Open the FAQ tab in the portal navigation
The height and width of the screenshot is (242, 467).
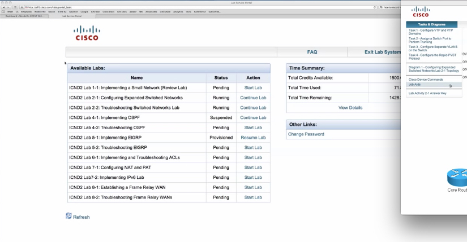[312, 52]
